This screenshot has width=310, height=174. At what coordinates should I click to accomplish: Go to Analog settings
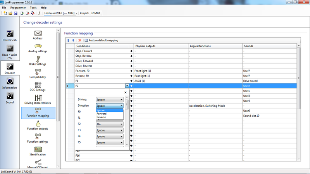click(38, 48)
